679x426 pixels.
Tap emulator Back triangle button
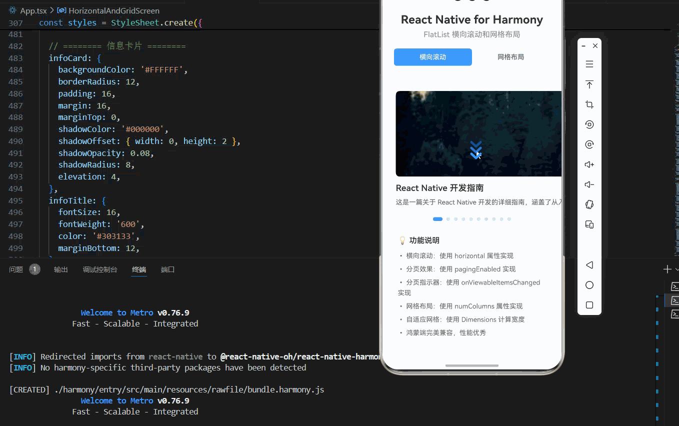coord(589,265)
